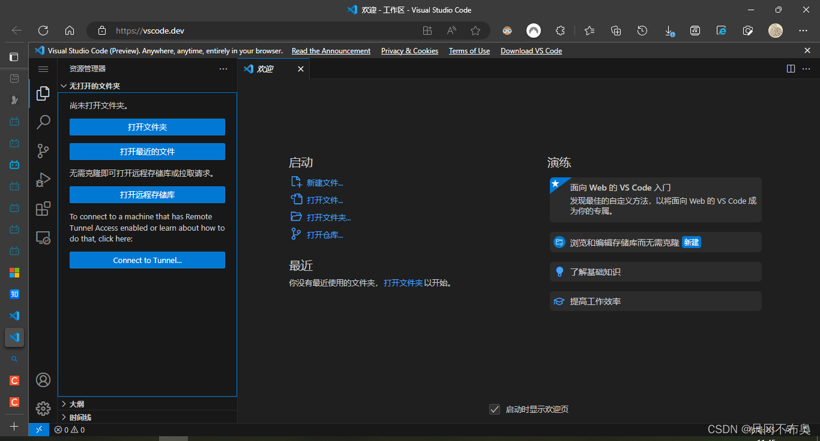The image size is (820, 441).
Task: Open the Zhihu vertical tab
Action: pyautogui.click(x=14, y=294)
